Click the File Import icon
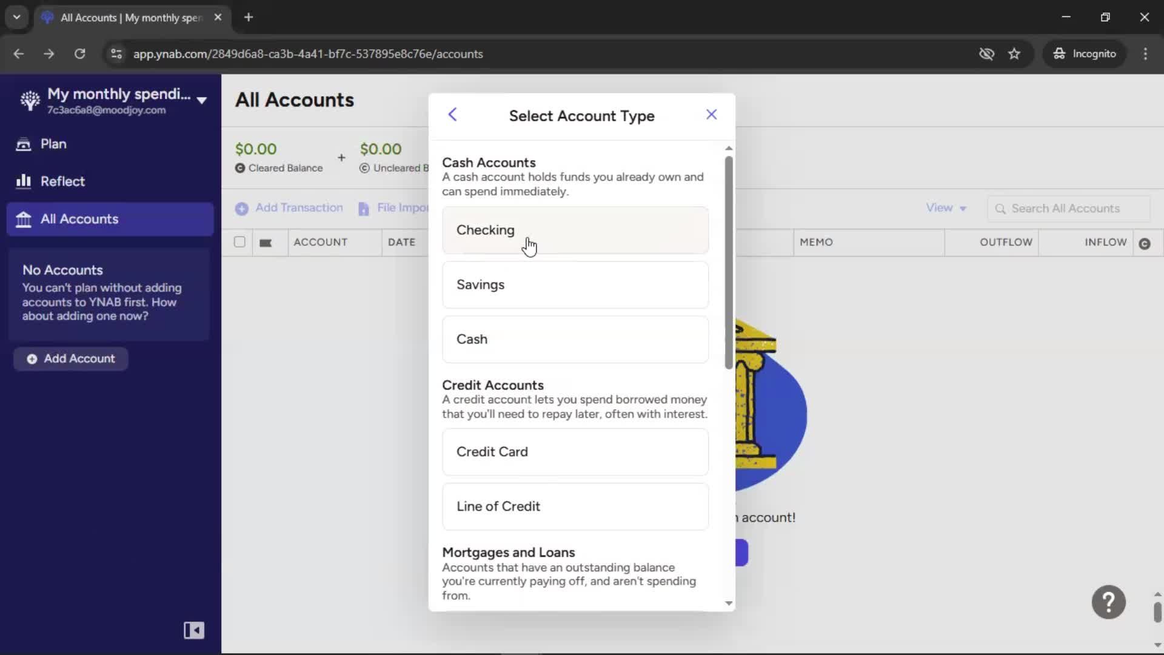 (364, 209)
